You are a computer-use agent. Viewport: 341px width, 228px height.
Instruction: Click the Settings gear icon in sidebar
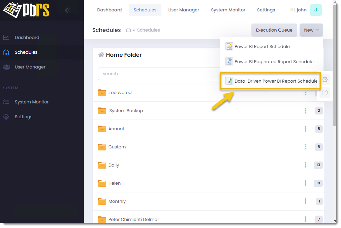[6, 117]
